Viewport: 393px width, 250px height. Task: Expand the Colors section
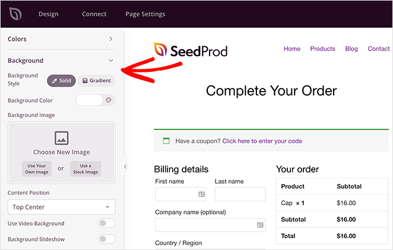click(x=61, y=39)
